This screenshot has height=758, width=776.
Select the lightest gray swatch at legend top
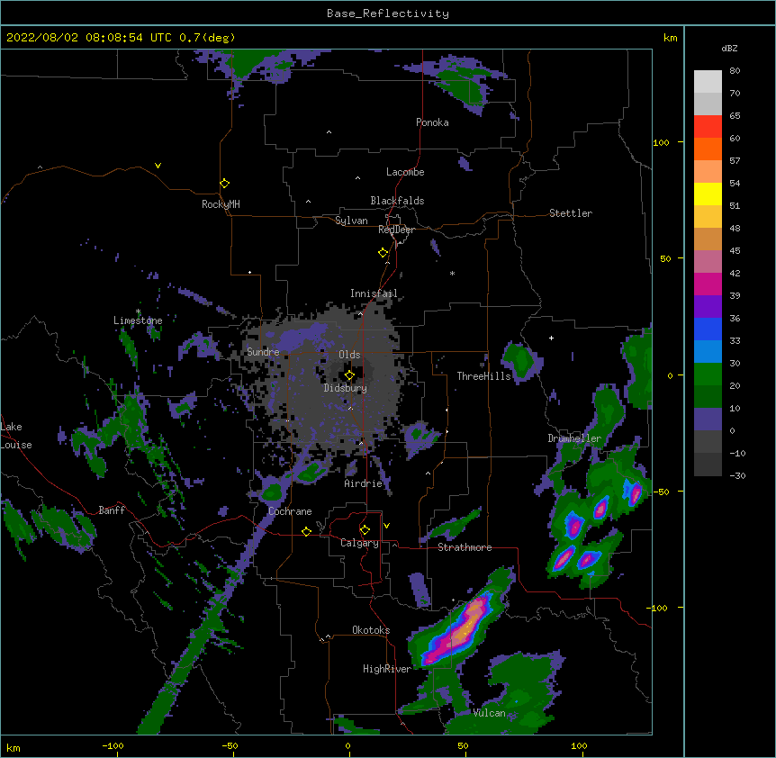[x=708, y=82]
